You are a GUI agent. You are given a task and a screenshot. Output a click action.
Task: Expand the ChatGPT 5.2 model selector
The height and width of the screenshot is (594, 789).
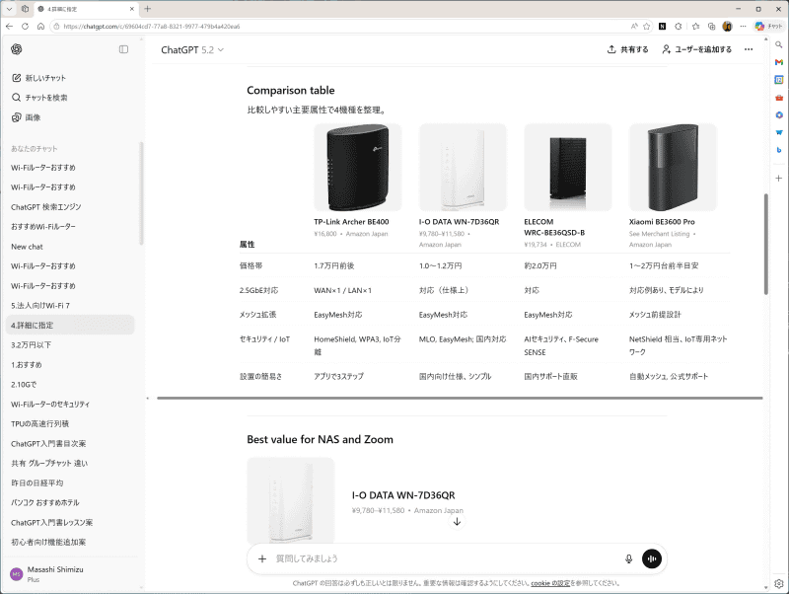click(192, 50)
